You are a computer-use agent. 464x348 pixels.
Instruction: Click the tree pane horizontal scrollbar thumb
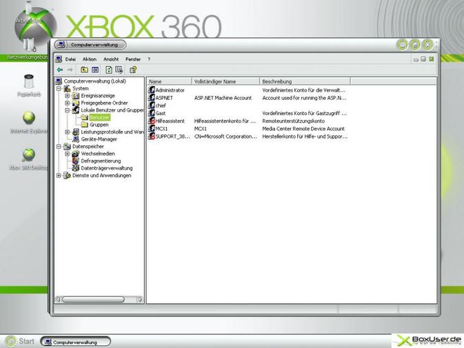click(93, 300)
